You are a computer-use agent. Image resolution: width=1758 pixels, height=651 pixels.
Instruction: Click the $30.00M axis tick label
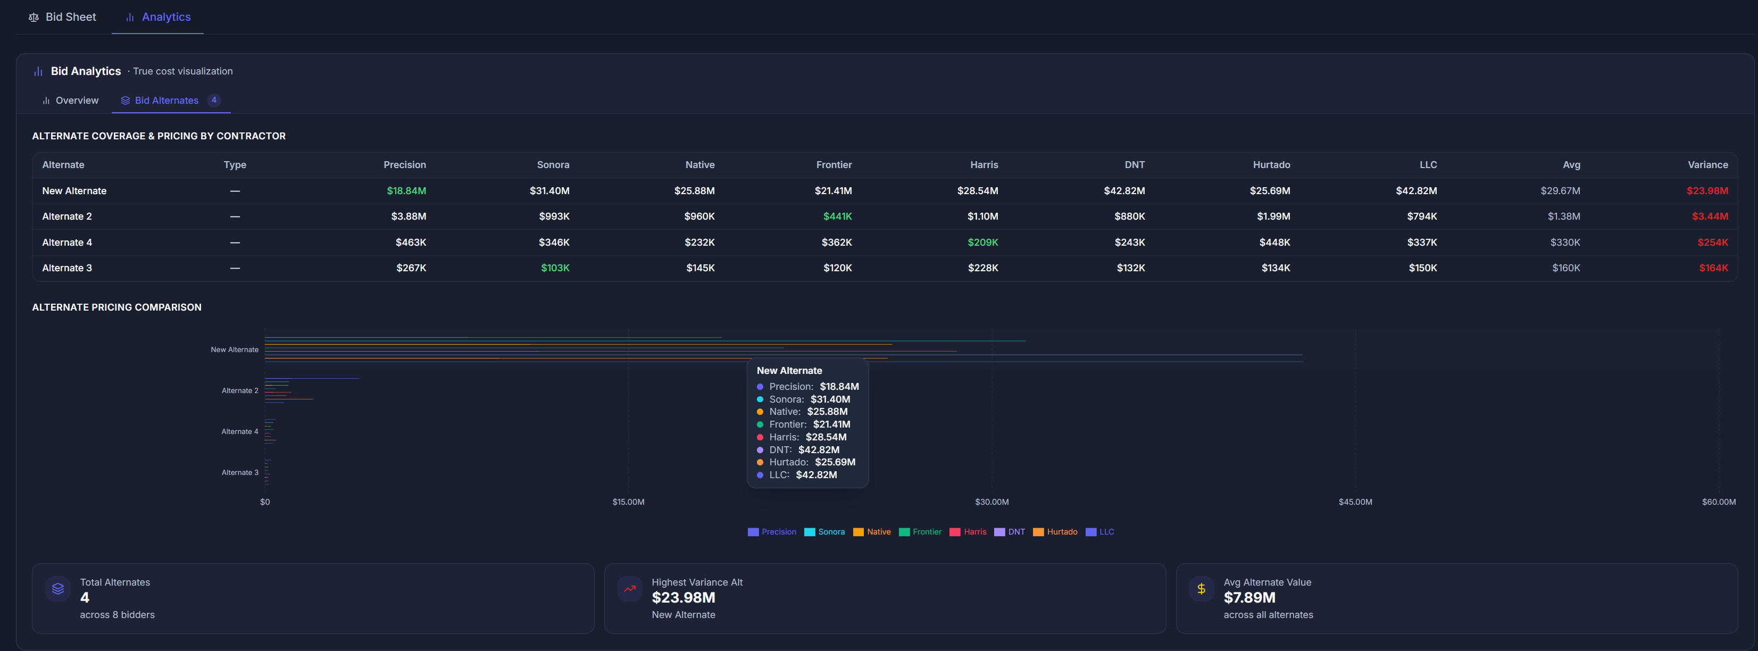click(991, 502)
